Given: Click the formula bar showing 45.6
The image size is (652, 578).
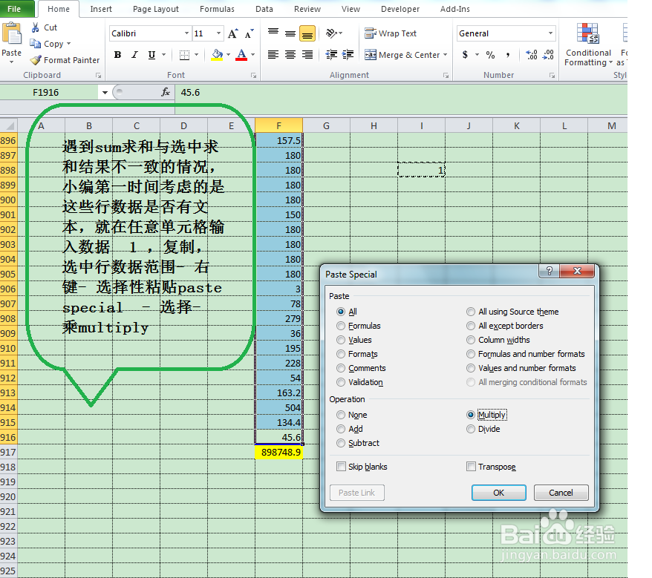Looking at the screenshot, I should click(401, 92).
